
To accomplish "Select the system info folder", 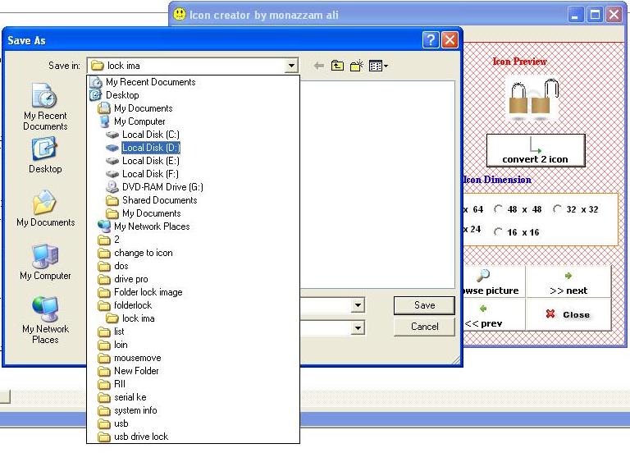I will pyautogui.click(x=194, y=410).
